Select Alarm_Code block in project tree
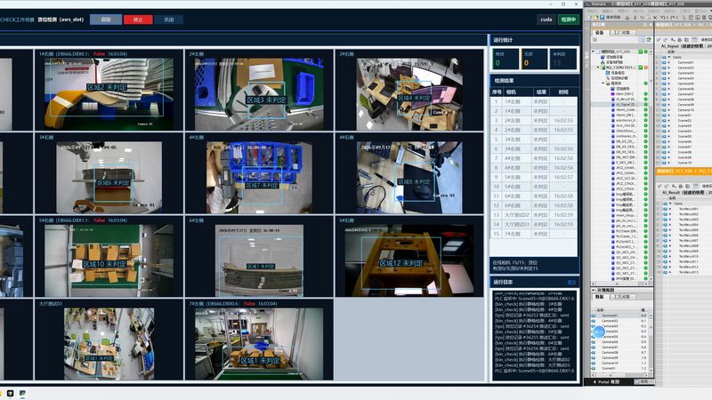 click(626, 109)
